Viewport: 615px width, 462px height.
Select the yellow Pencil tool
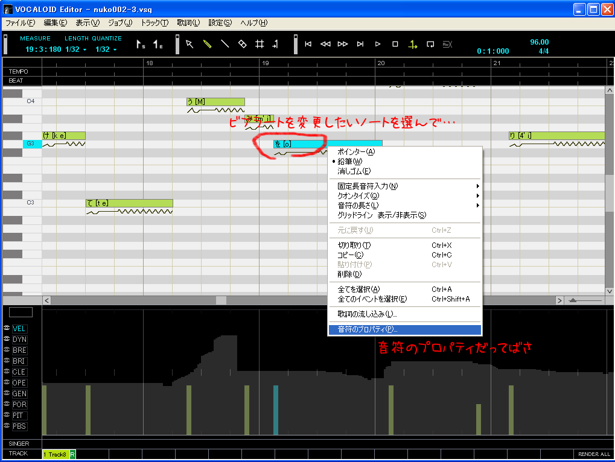click(207, 44)
